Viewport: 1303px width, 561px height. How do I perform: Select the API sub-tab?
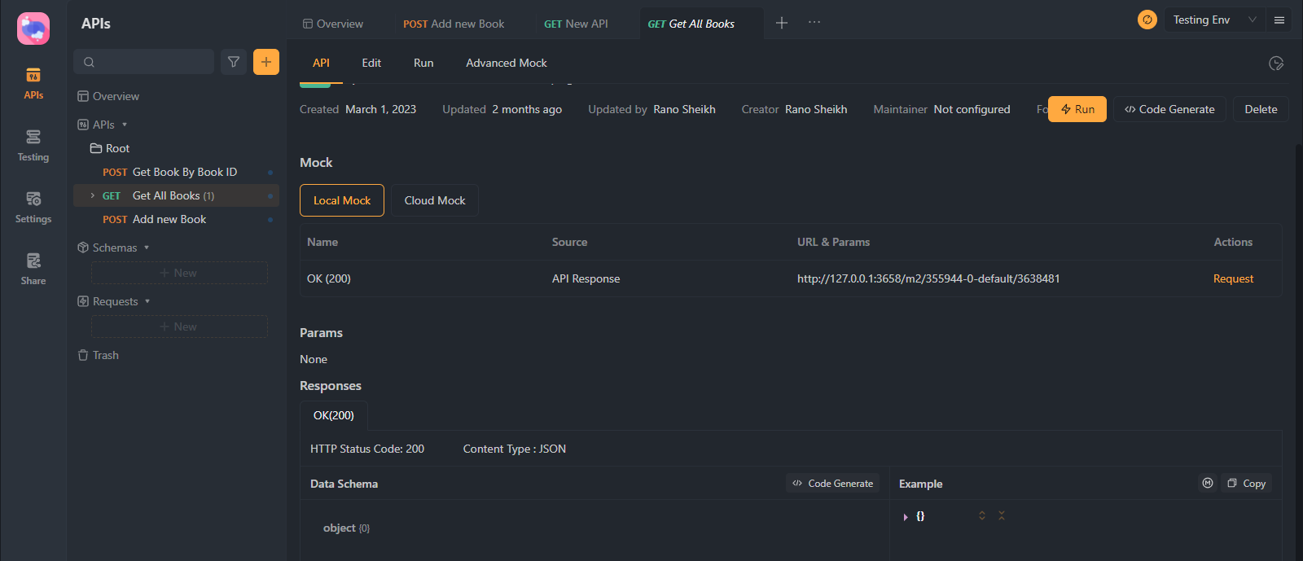[322, 63]
